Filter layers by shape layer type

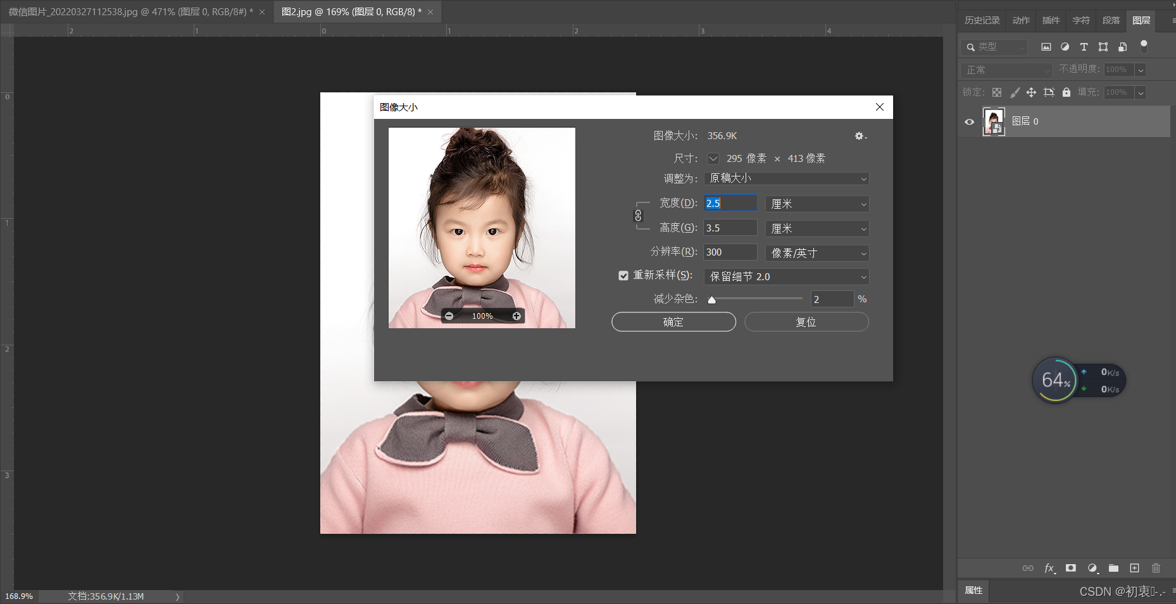(x=1103, y=47)
